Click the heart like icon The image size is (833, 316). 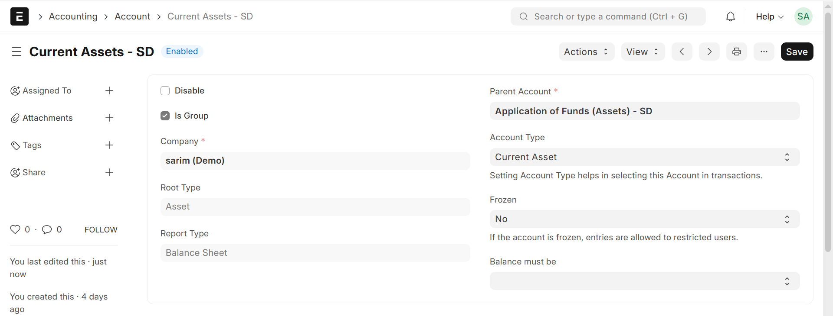[15, 229]
